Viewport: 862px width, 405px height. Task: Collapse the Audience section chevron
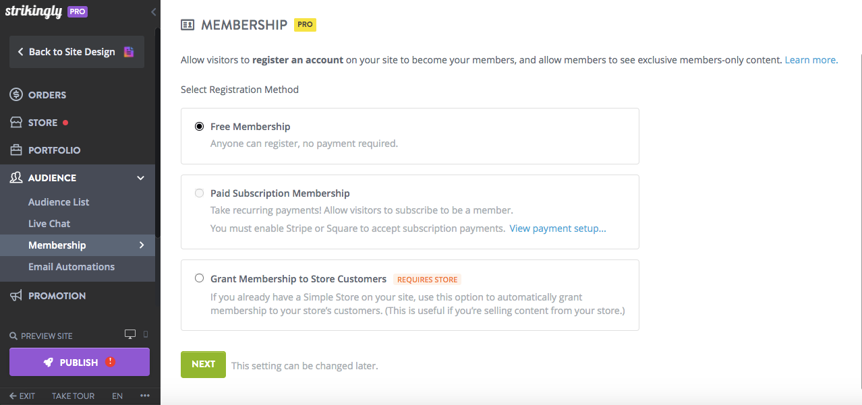(141, 177)
